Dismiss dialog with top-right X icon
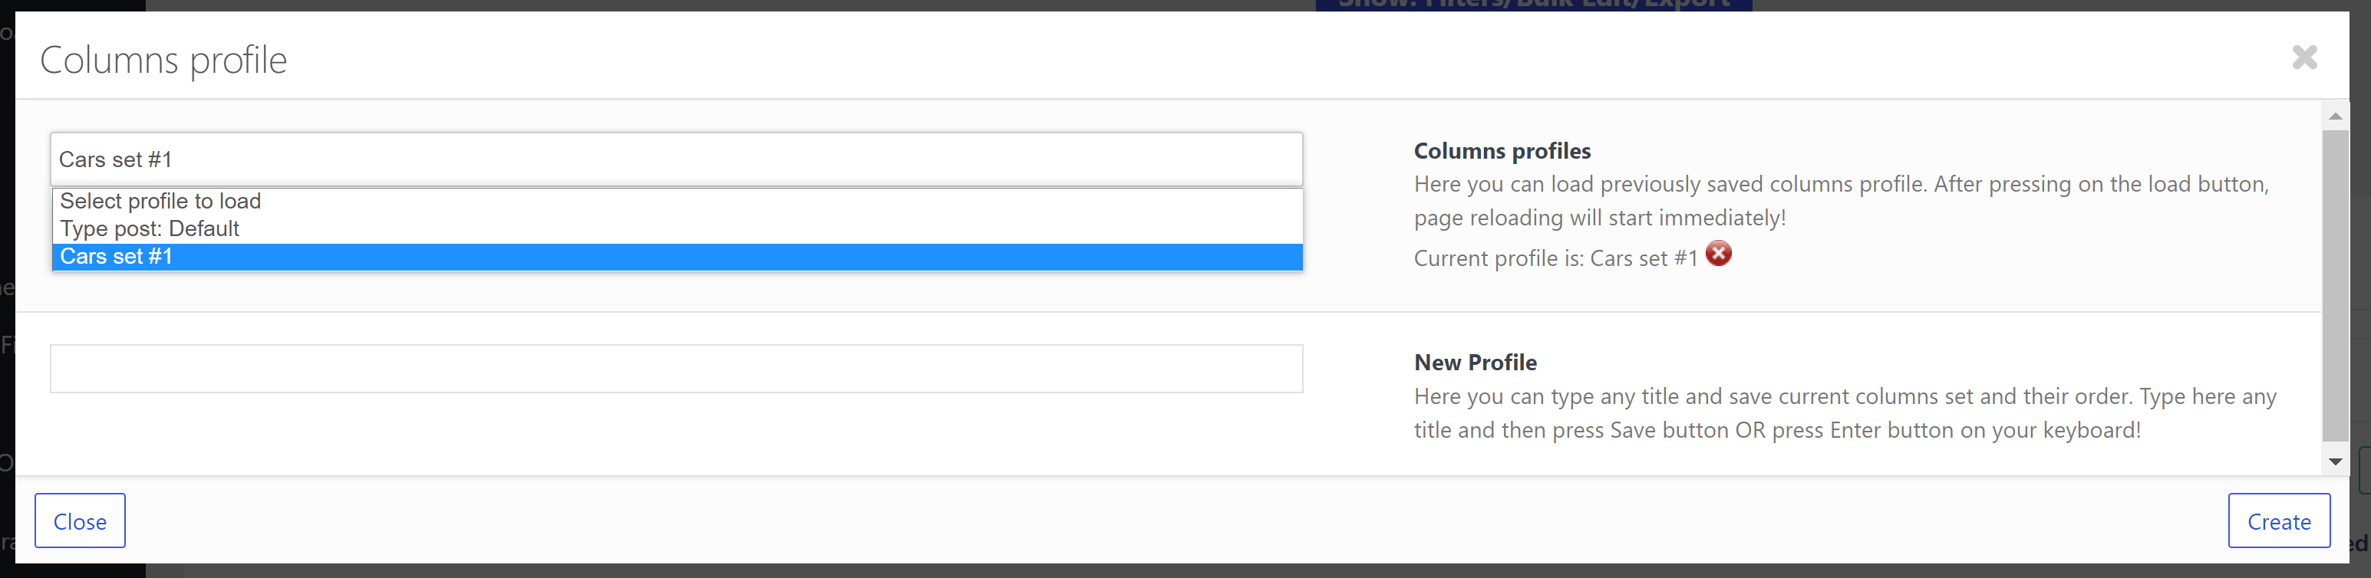This screenshot has width=2371, height=578. [2303, 57]
